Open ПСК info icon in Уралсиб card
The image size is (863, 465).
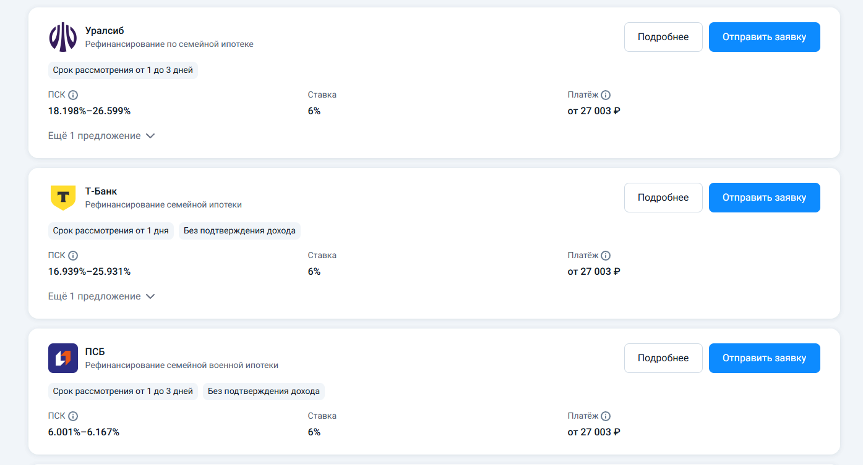pos(73,95)
